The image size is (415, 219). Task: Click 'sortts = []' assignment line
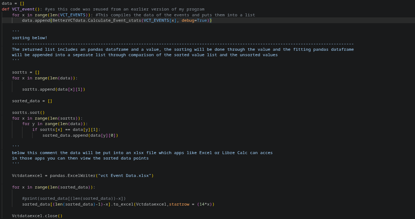pos(26,72)
